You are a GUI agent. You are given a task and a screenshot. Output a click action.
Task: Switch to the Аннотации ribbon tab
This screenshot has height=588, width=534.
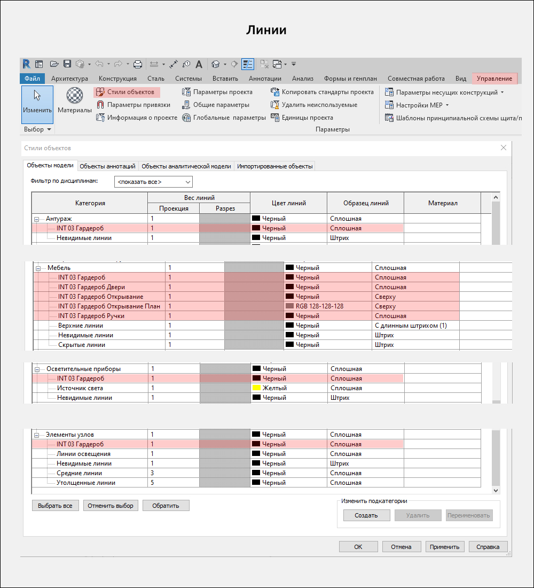tap(265, 79)
